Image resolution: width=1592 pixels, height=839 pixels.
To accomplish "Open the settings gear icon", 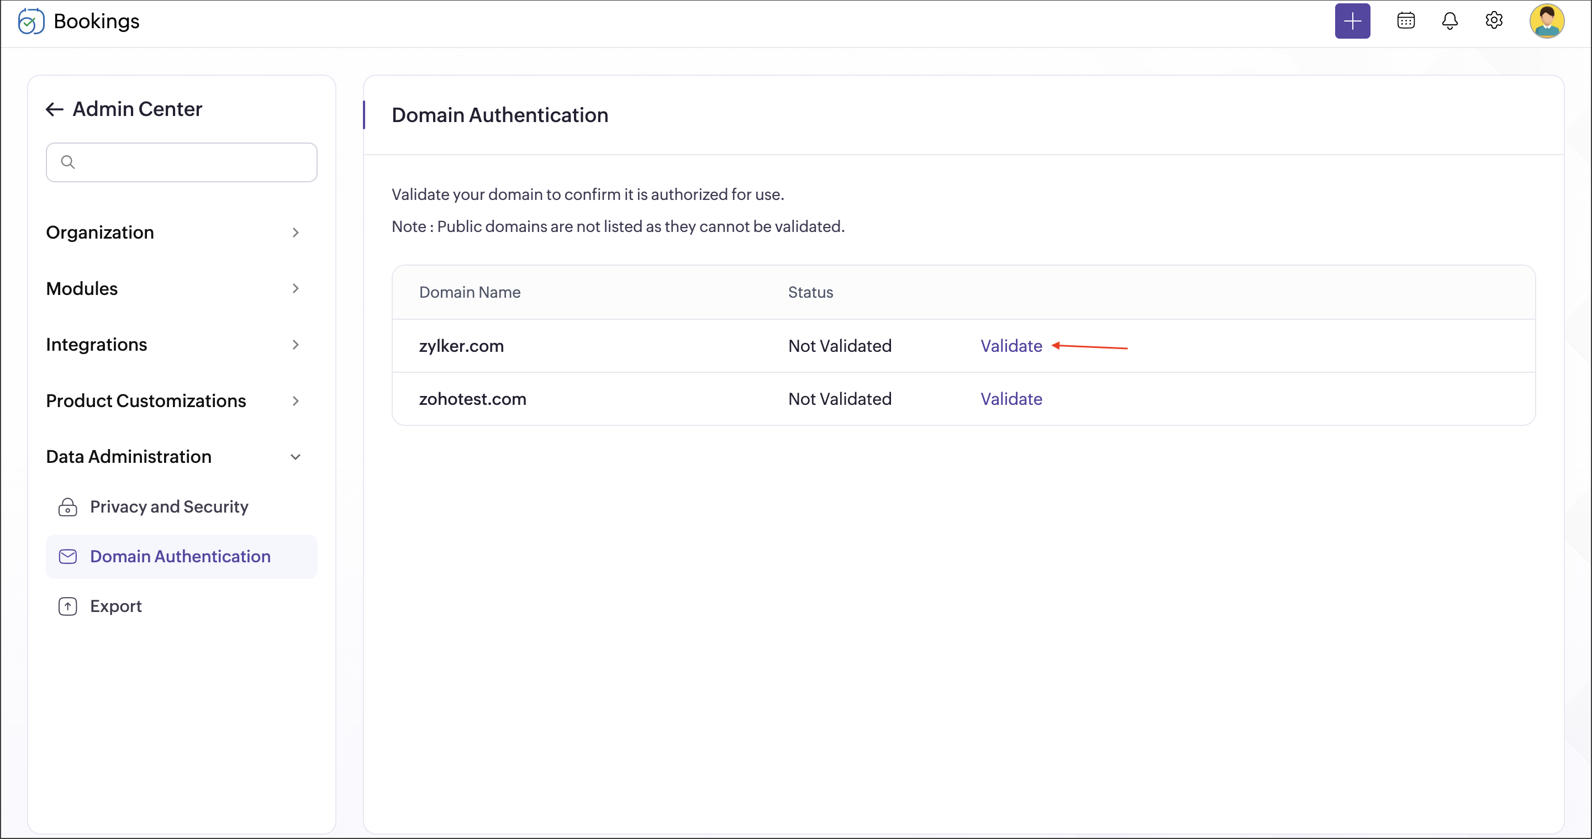I will [x=1494, y=20].
